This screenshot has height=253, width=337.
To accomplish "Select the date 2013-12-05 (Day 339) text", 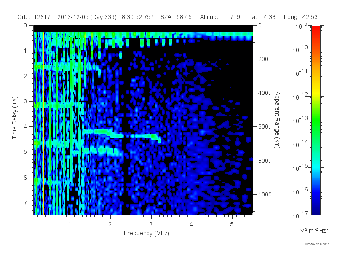I will [87, 17].
